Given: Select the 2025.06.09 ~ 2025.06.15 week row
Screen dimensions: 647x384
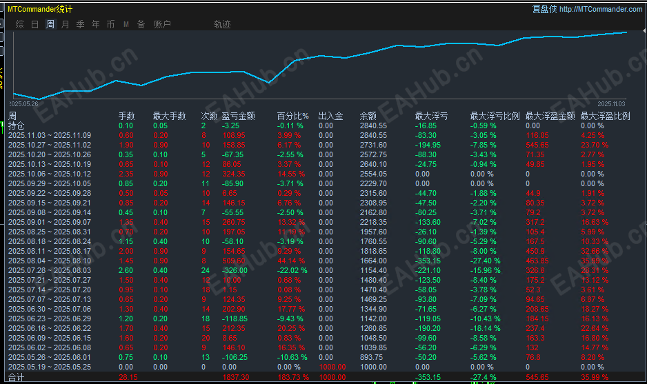Looking at the screenshot, I should point(324,338).
